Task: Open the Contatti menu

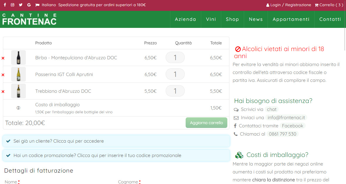Action: coord(330,19)
